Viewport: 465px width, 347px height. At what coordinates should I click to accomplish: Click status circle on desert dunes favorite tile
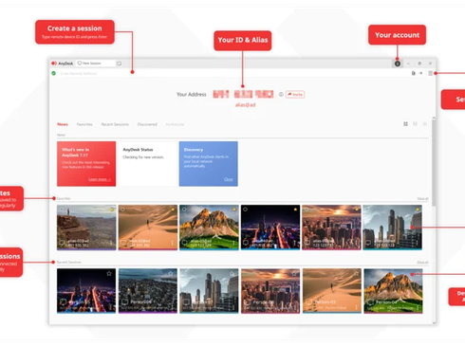[123, 210]
